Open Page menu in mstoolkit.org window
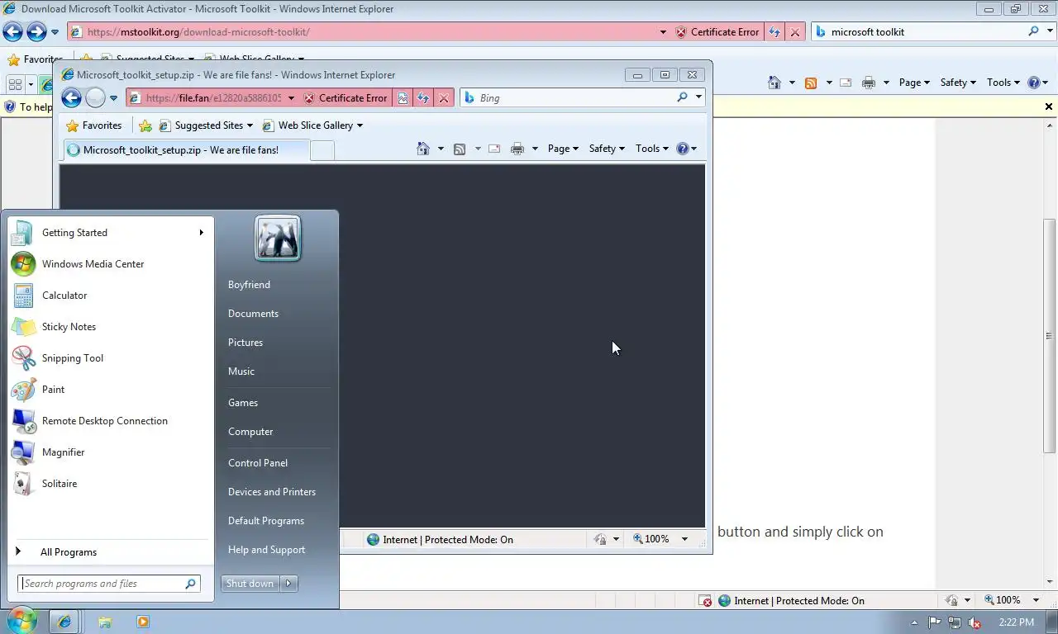This screenshot has height=634, width=1058. click(x=914, y=83)
